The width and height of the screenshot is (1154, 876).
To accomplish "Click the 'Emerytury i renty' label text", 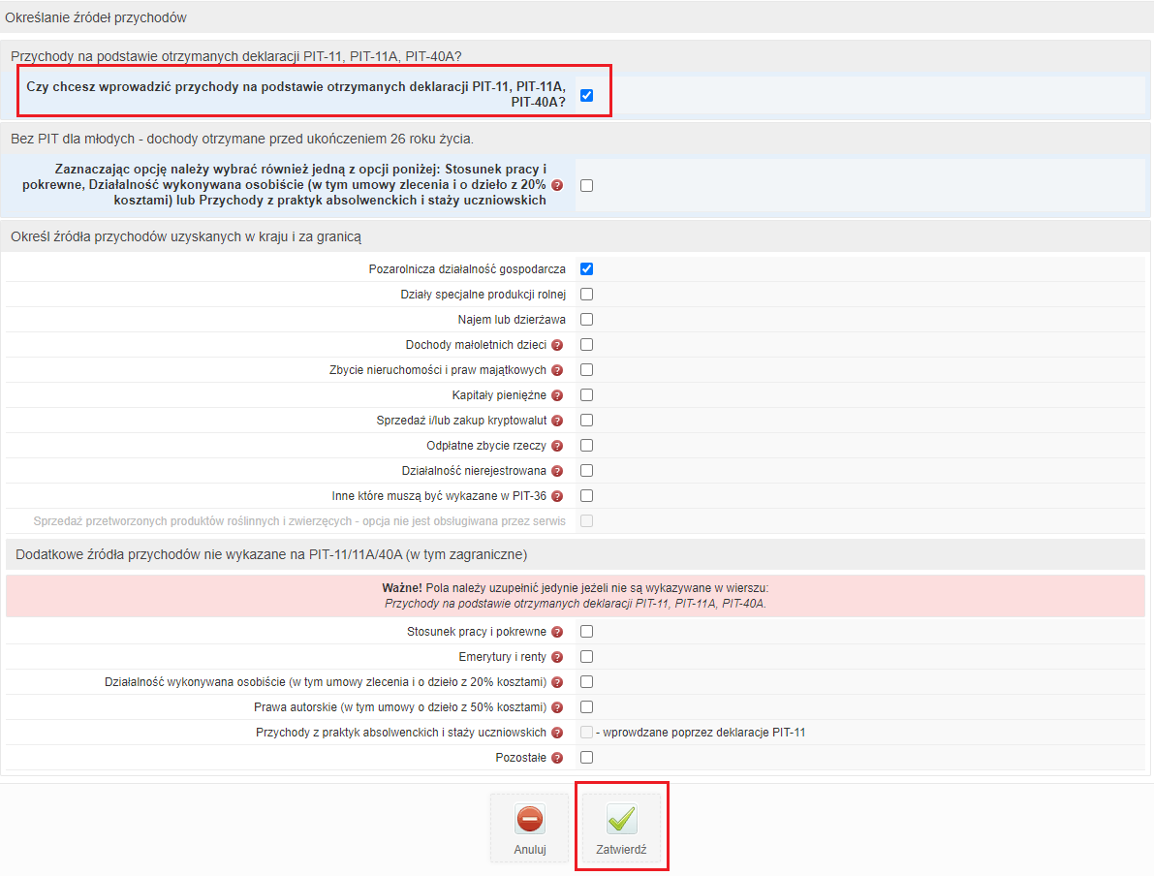I will (503, 657).
